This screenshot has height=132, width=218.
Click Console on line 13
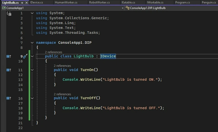[x=70, y=80]
